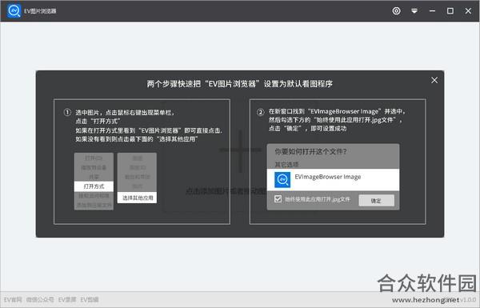480x308 pixels.
Task: Click 你要如何打开这个文件? heading text
Action: [x=310, y=151]
